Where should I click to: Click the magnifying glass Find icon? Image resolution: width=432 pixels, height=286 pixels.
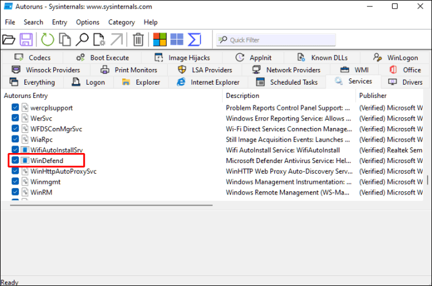coord(82,40)
